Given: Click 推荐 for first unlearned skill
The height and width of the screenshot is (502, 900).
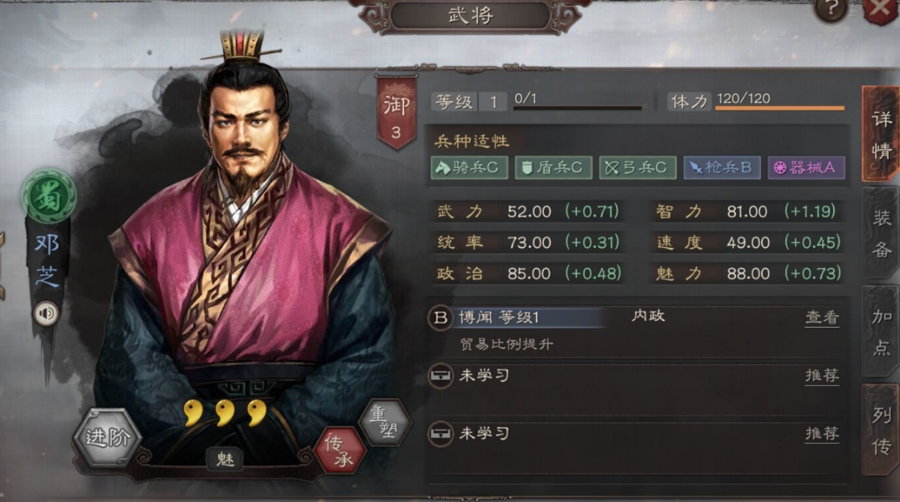Looking at the screenshot, I should [822, 376].
